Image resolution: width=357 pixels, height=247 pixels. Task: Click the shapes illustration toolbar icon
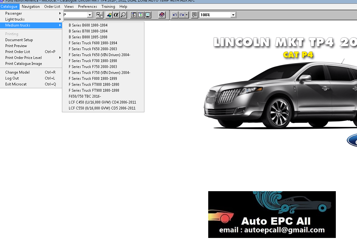[109, 15]
